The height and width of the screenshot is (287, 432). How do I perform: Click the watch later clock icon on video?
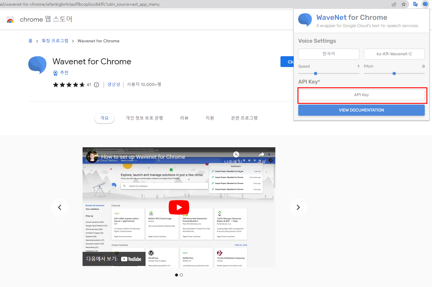[x=236, y=154]
